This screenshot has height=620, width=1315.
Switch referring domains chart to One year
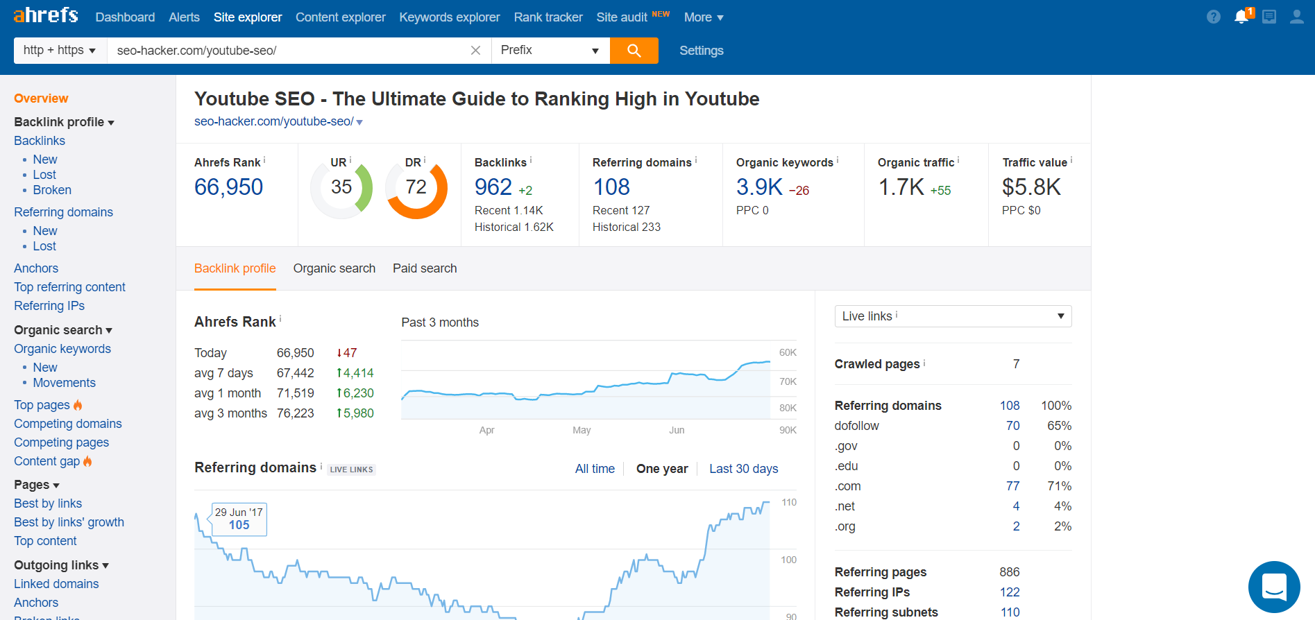661,469
